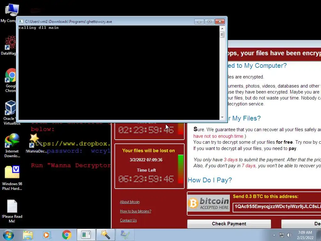
Task: Open the How to buy bitcoins? link
Action: [x=135, y=211]
